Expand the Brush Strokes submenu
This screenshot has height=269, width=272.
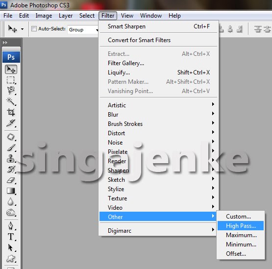pyautogui.click(x=158, y=124)
